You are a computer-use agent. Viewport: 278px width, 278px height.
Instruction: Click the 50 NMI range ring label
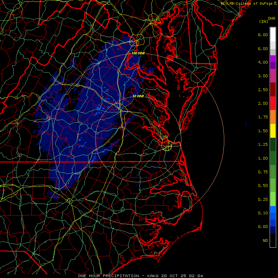pyautogui.click(x=138, y=96)
